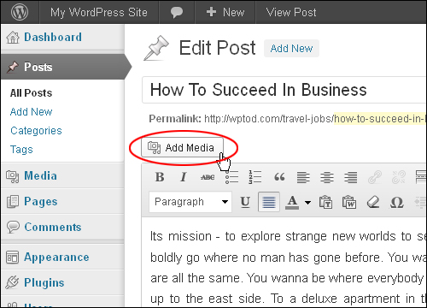Open Plugins section in sidebar

pyautogui.click(x=62, y=282)
